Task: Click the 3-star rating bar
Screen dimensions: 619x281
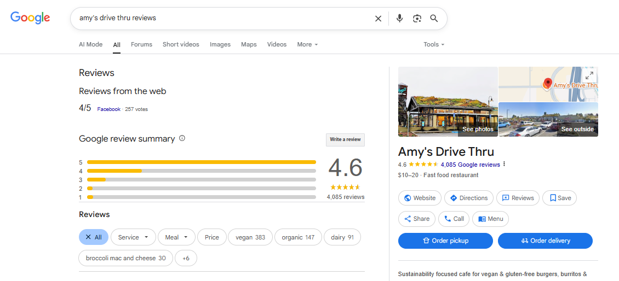Action: point(202,179)
